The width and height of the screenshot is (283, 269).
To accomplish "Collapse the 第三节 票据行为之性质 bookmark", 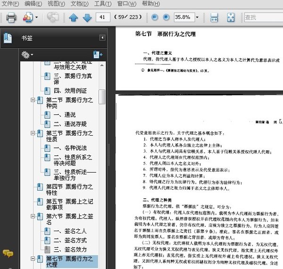I will 33,133.
